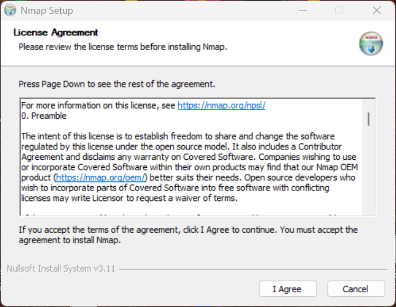Image resolution: width=396 pixels, height=307 pixels.
Task: Follow the nmap.org/oem product link
Action: pyautogui.click(x=101, y=178)
